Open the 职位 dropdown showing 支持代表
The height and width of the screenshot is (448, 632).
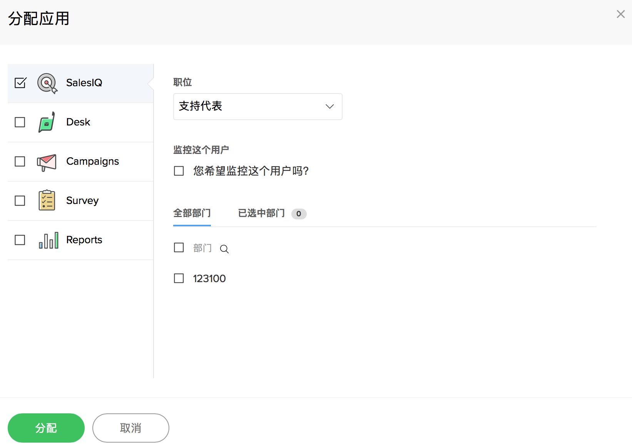pyautogui.click(x=257, y=107)
